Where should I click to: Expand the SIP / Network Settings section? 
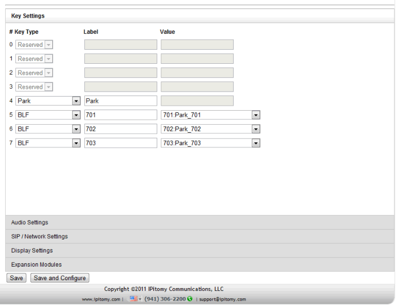coord(200,237)
